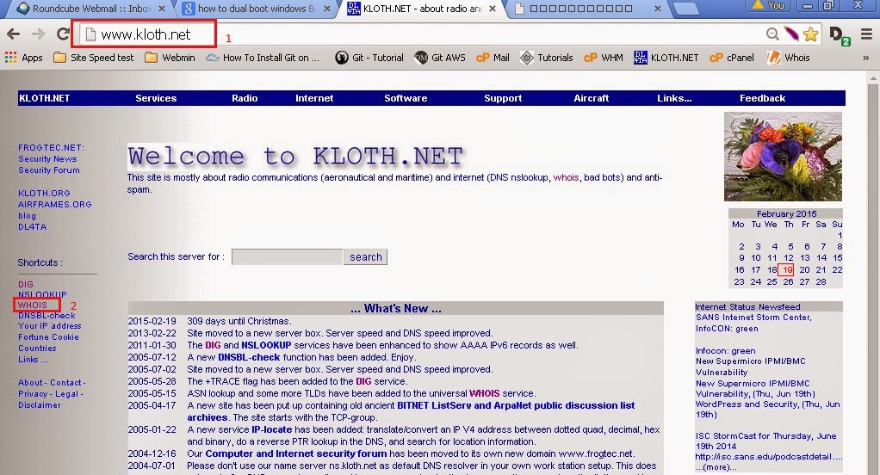The image size is (880, 475).
Task: Open the Security News sidebar link
Action: [x=47, y=158]
